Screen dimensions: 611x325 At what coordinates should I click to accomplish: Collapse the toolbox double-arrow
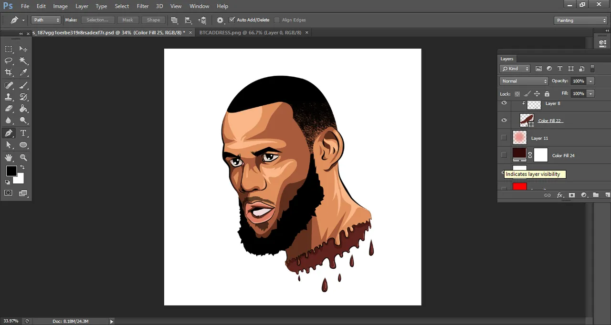pos(21,33)
